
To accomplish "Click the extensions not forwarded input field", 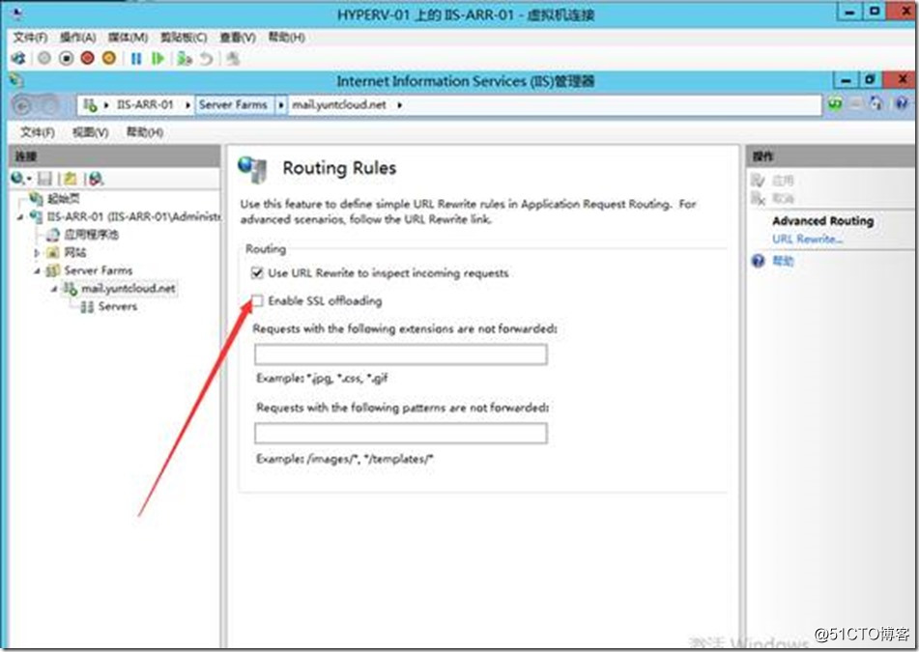I will [401, 354].
